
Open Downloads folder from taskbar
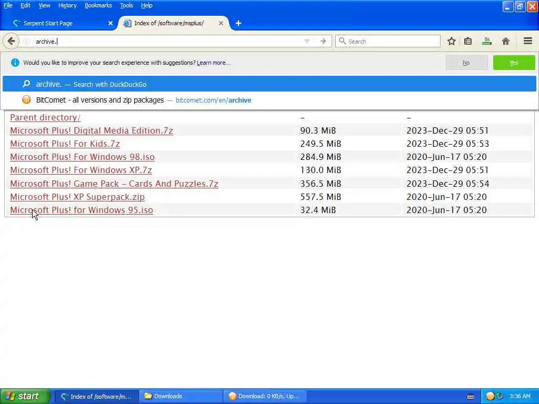(181, 397)
